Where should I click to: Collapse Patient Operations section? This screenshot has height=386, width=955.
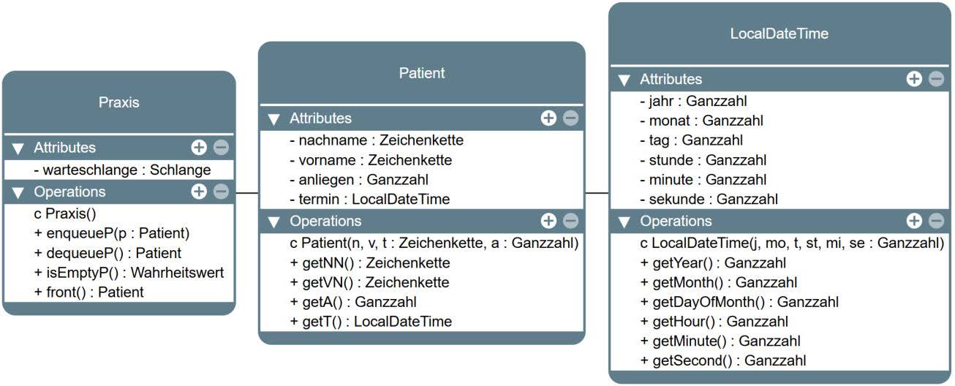pyautogui.click(x=274, y=222)
